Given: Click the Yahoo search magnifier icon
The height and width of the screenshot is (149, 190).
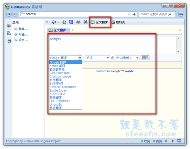Looking at the screenshot, I should (170, 14).
